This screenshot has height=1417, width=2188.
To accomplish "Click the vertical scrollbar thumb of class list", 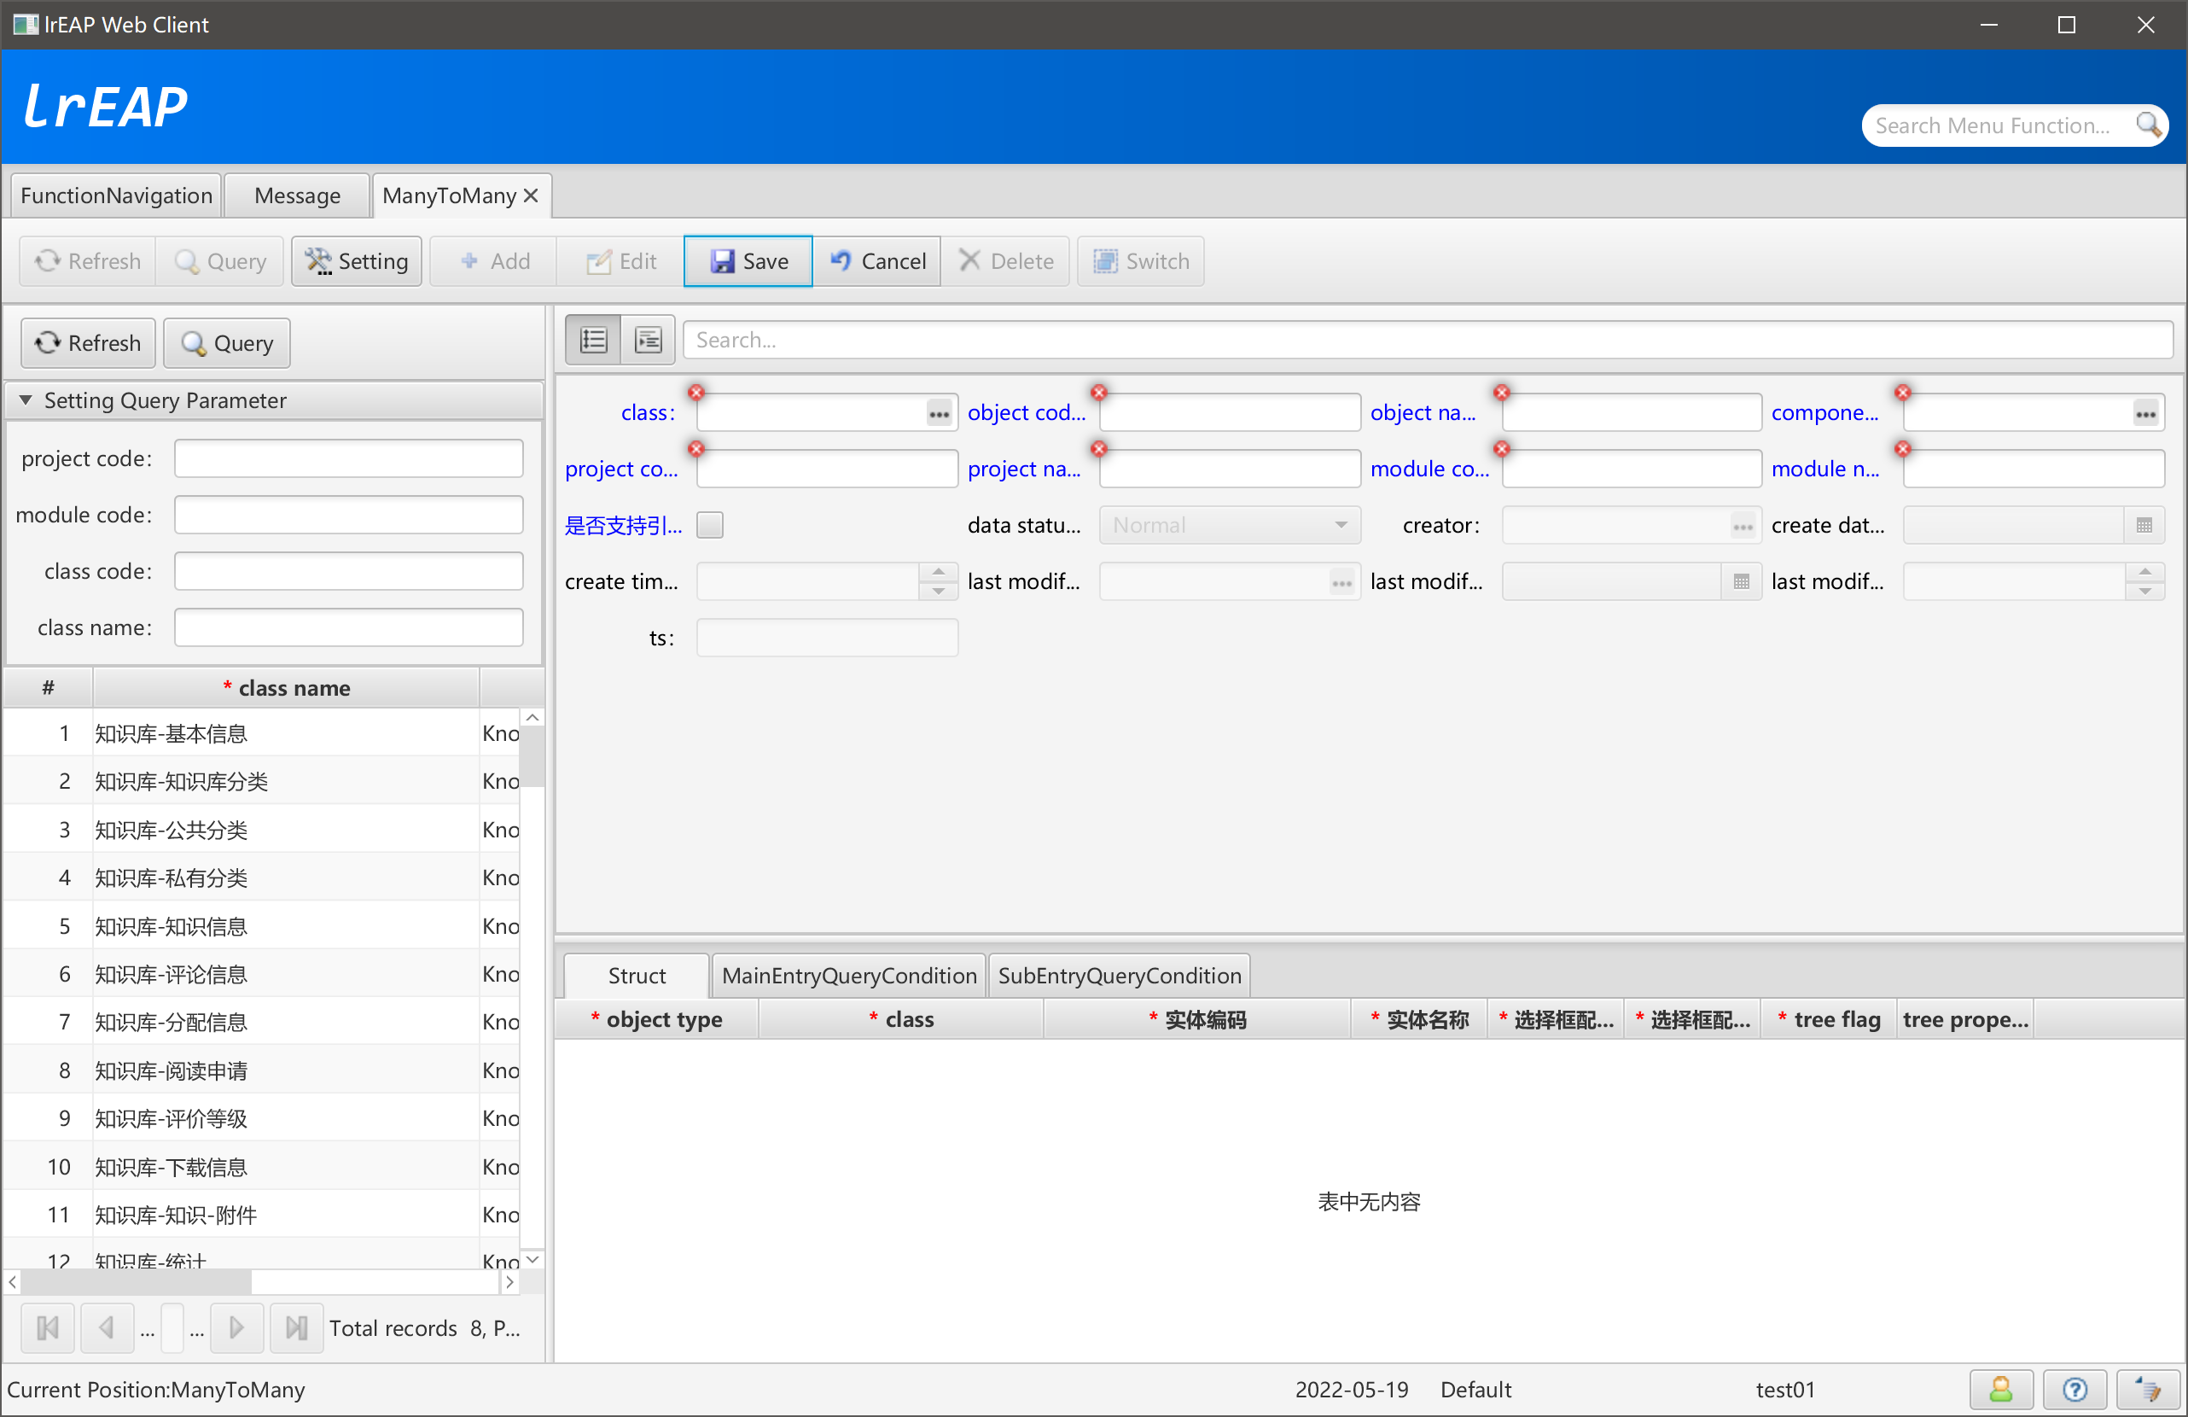I will (x=532, y=757).
